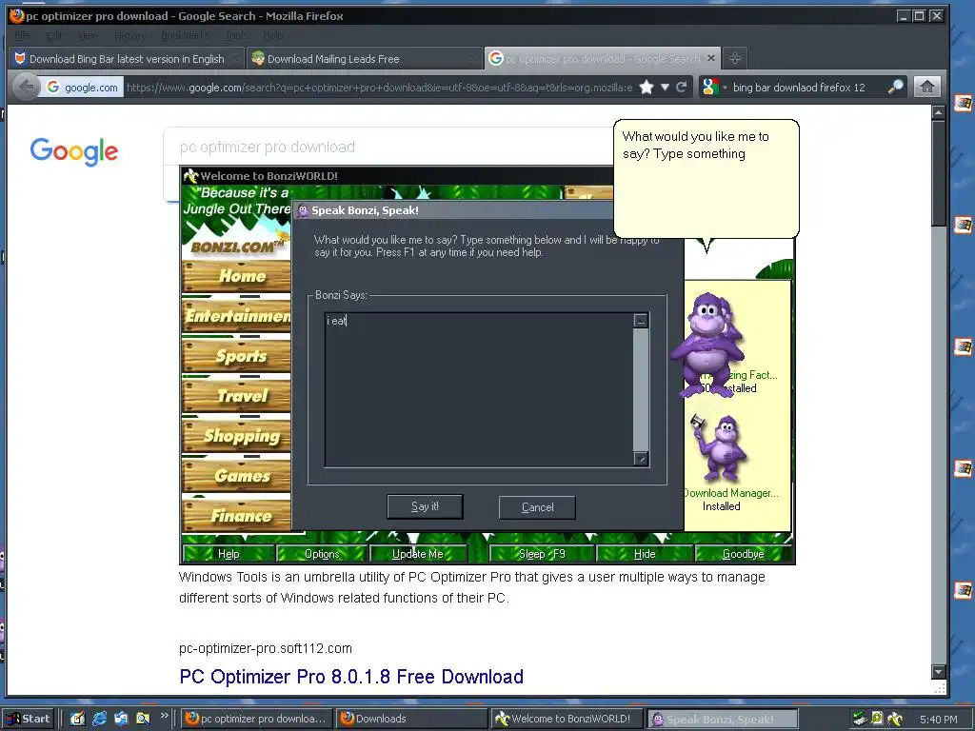Image resolution: width=975 pixels, height=731 pixels.
Task: Click the google.com site identity button
Action: coord(83,87)
